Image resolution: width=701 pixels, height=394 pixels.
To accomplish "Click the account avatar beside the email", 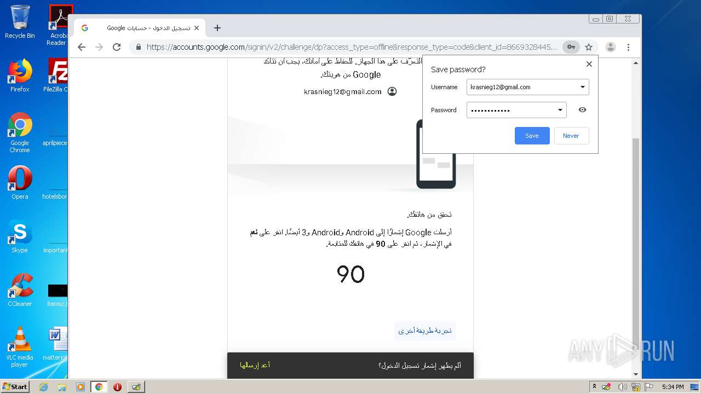I will coord(392,91).
